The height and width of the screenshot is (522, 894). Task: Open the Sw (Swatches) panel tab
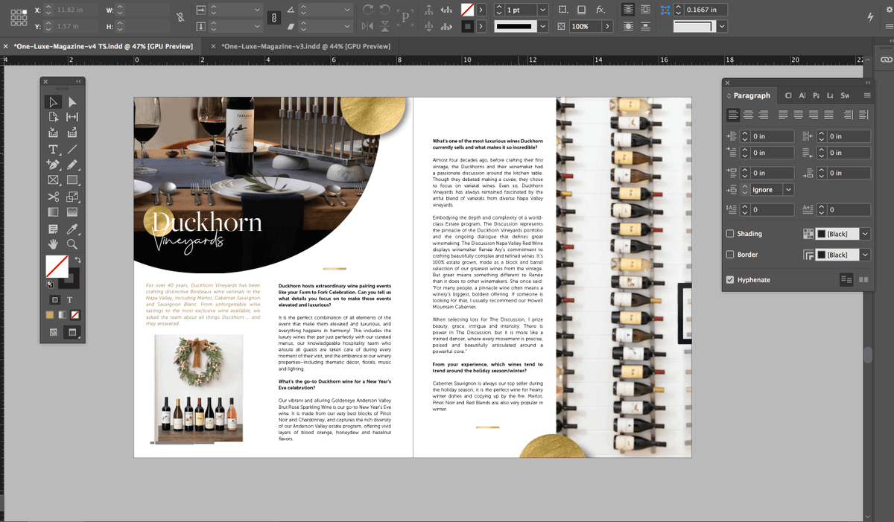click(x=845, y=95)
